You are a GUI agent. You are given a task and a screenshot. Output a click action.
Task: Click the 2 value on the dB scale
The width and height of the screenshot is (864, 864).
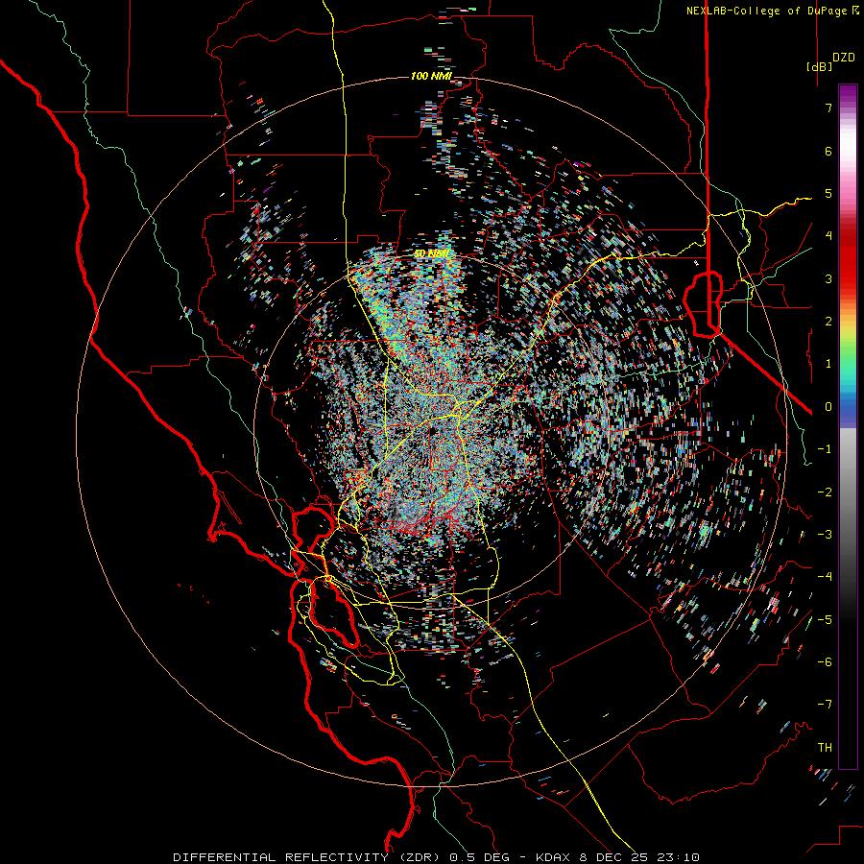(x=828, y=322)
